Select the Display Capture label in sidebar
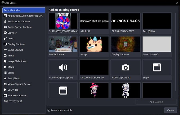 click(16, 44)
